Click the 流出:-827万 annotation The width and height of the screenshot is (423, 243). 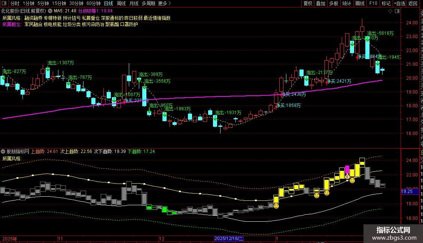coord(14,71)
